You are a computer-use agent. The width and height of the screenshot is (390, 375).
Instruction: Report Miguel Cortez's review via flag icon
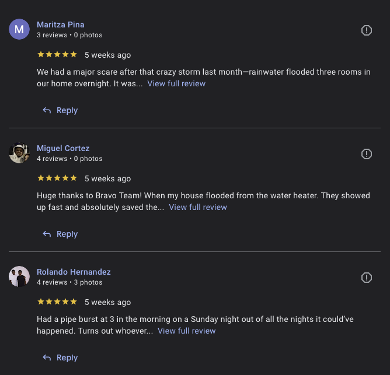[367, 154]
